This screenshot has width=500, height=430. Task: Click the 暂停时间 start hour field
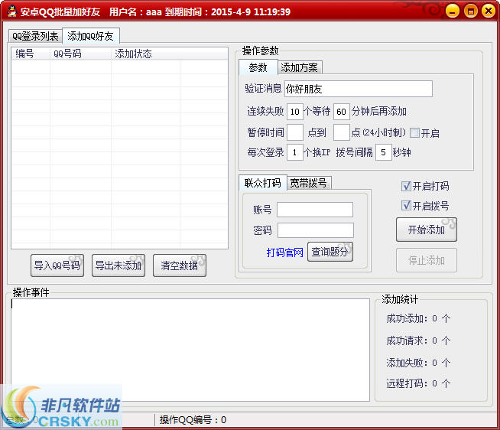295,132
